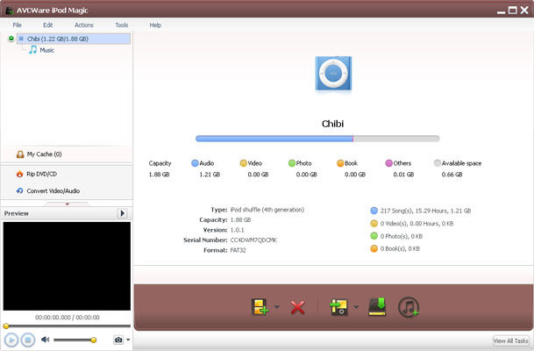Collapse the sidebar panel with red arrow
This screenshot has width=534, height=351.
[x=68, y=204]
